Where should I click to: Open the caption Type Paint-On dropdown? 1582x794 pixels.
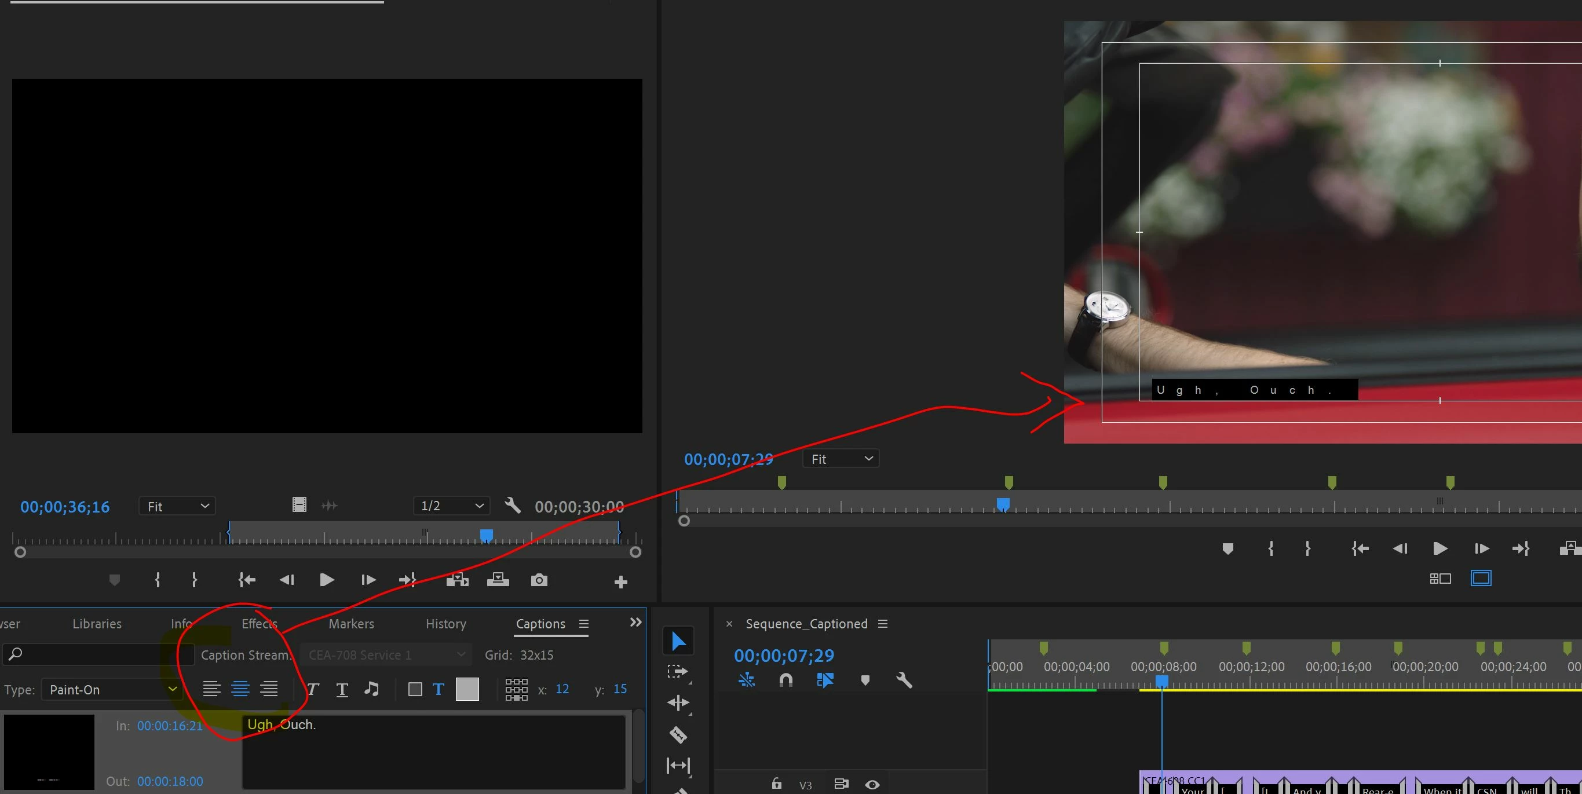(112, 690)
